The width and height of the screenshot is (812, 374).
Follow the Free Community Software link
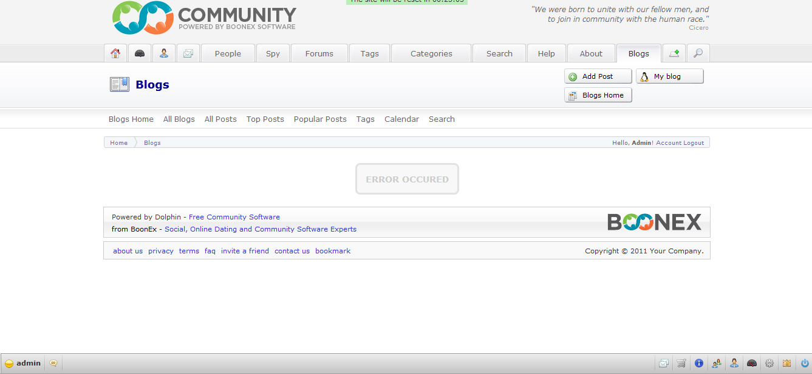click(234, 217)
